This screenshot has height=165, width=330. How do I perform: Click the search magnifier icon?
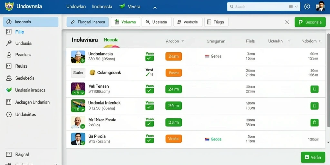(232, 6)
